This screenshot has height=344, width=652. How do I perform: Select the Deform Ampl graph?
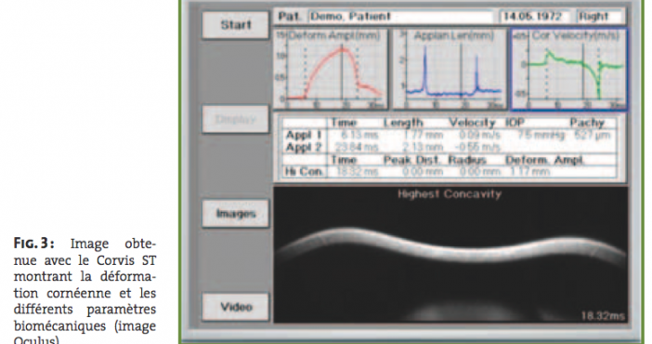[331, 69]
